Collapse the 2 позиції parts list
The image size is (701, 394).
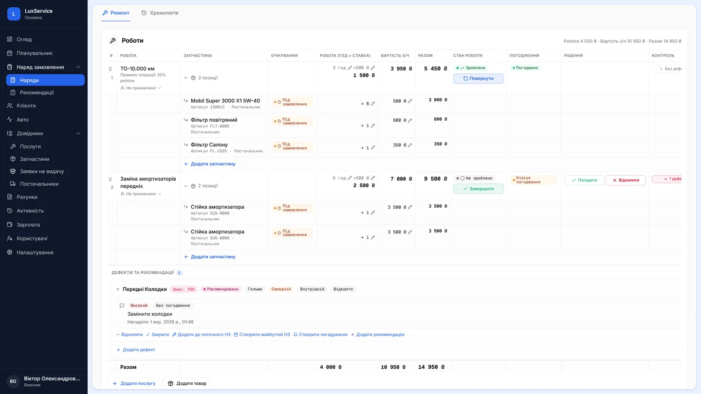(x=185, y=186)
